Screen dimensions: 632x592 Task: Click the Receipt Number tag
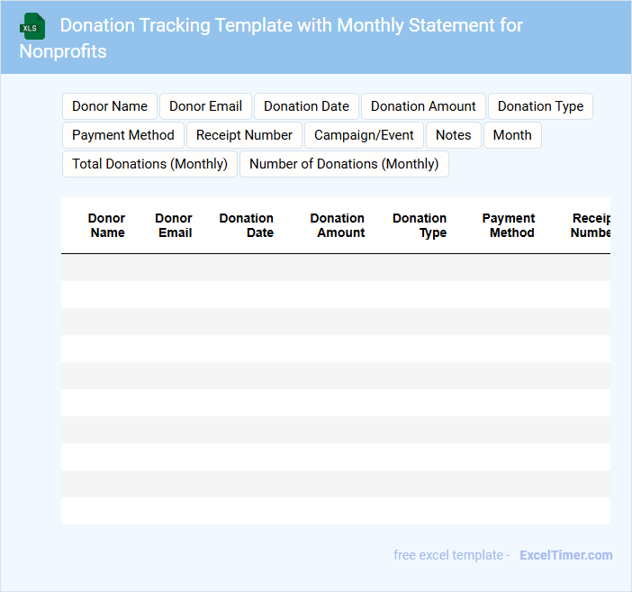[x=244, y=135]
